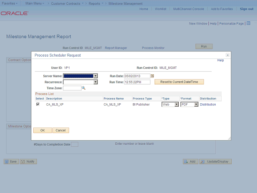Open the Help link in dialog

point(220,60)
